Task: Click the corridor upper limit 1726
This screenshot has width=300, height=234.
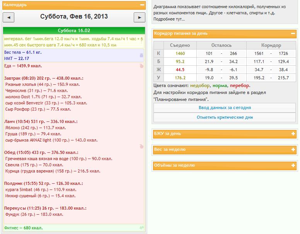Action: (x=283, y=53)
